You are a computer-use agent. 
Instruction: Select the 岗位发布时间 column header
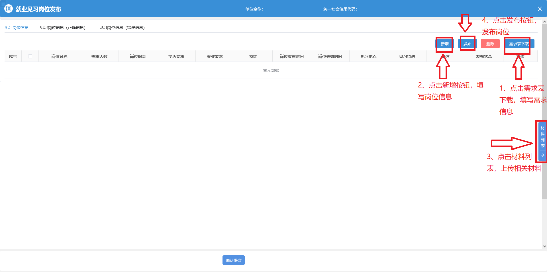[291, 56]
